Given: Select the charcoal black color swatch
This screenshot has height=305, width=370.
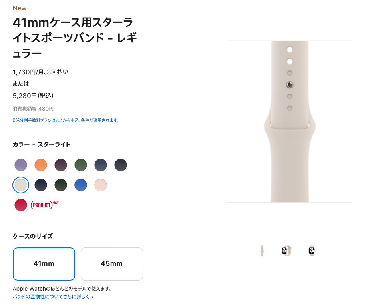Looking at the screenshot, I should (121, 165).
